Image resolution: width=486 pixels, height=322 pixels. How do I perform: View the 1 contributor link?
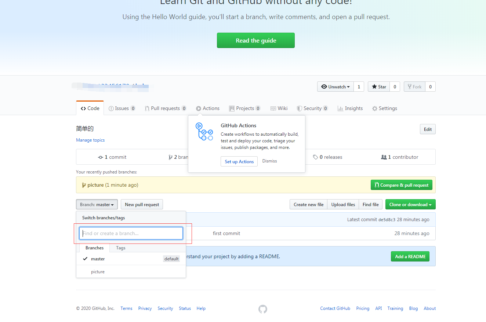pyautogui.click(x=400, y=157)
